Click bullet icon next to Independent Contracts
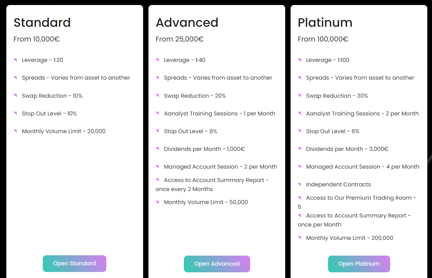The height and width of the screenshot is (278, 432). coord(300,184)
